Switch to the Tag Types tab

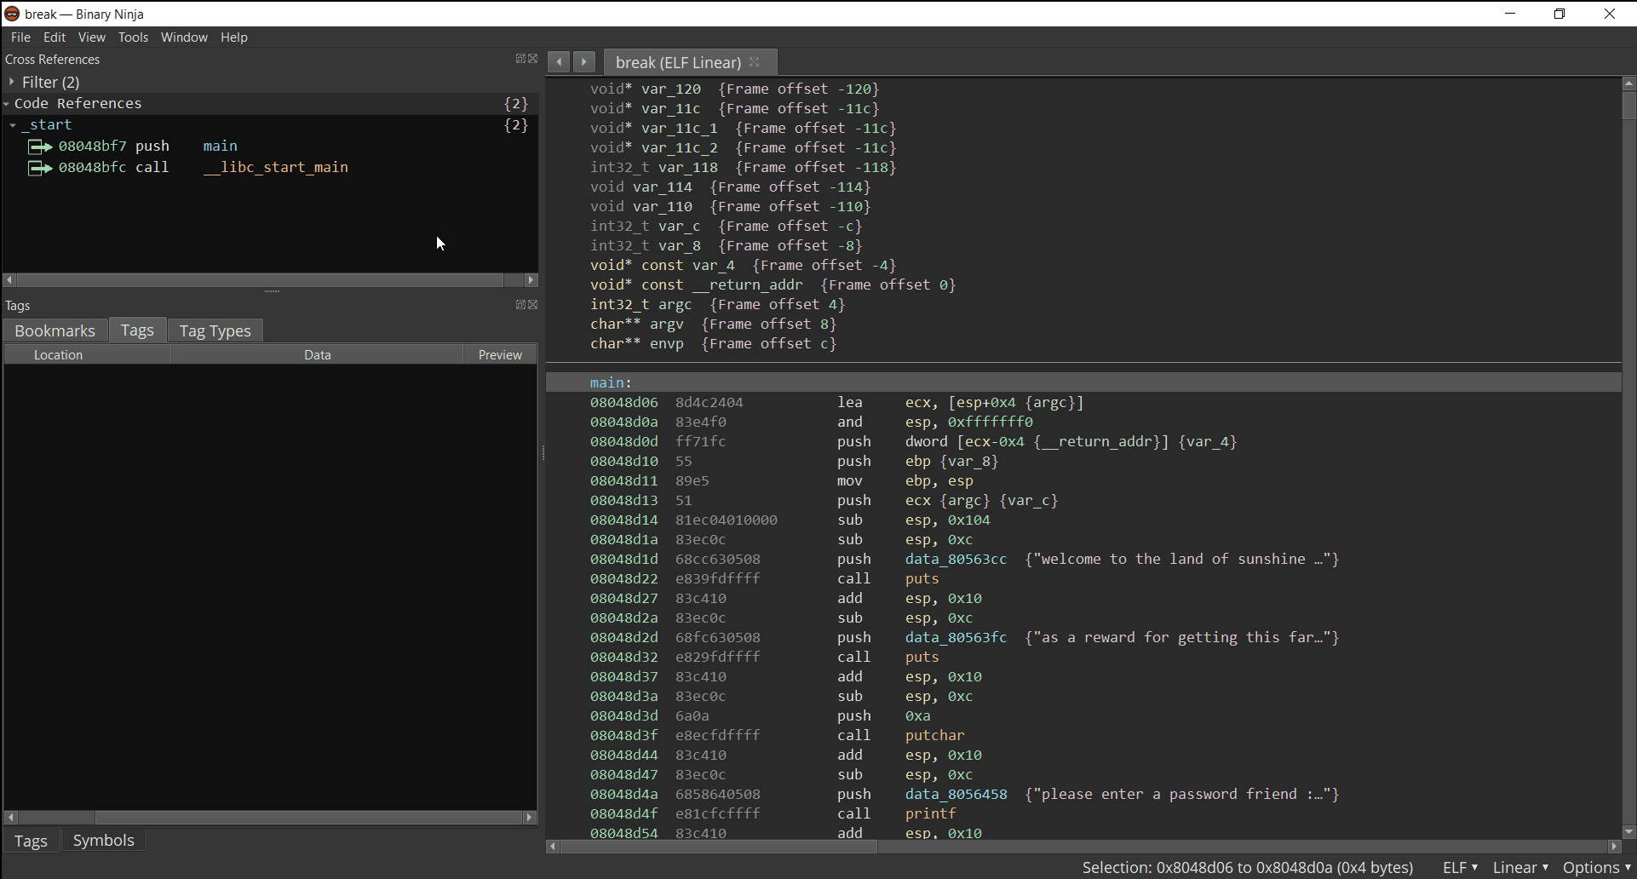[215, 330]
